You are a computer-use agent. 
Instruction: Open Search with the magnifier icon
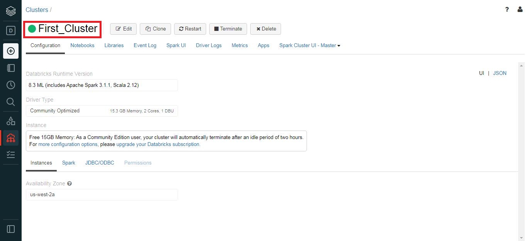pos(10,102)
